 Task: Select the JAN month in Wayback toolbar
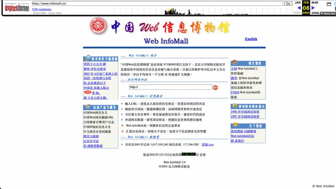coord(298,3)
